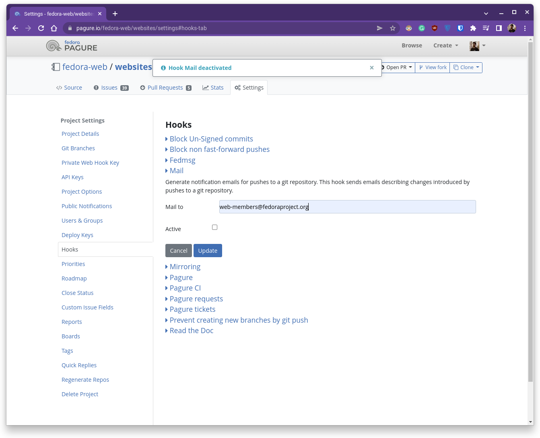Click the Update button
The width and height of the screenshot is (540, 438).
point(208,251)
